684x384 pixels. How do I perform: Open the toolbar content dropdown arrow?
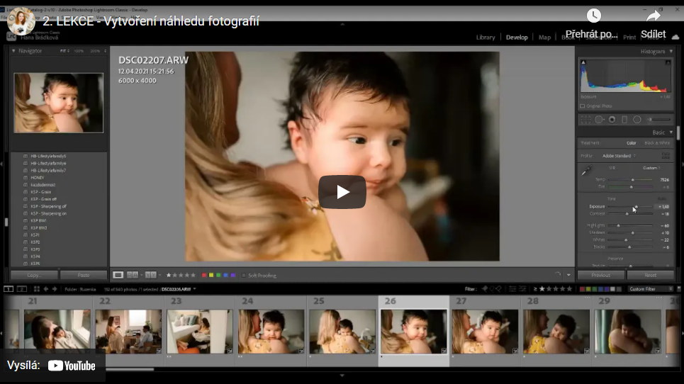[568, 275]
